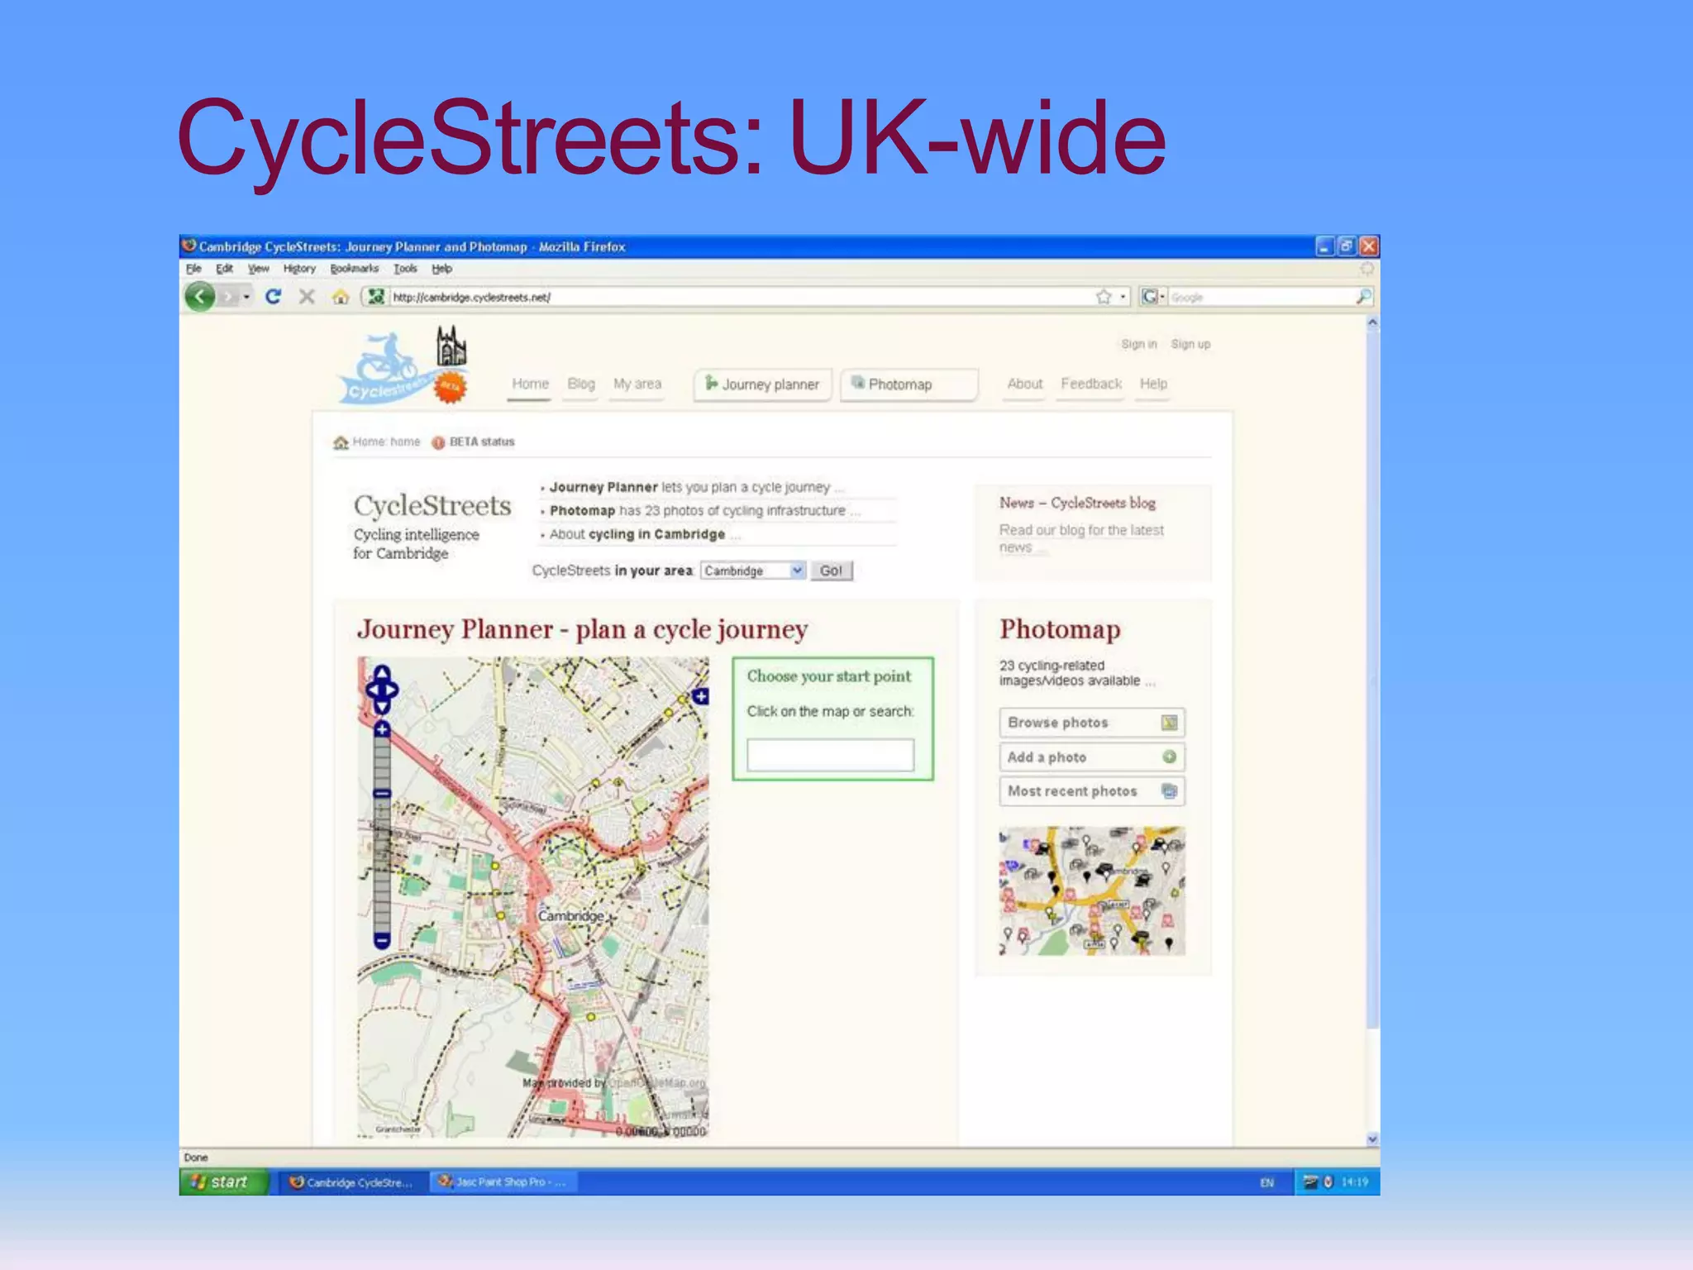Viewport: 1693px width, 1270px height.
Task: Click the Firefox icon in title bar
Action: 189,246
